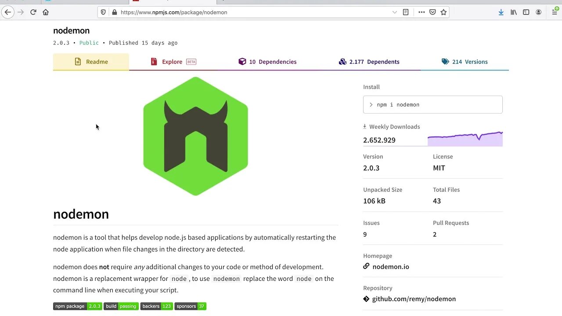Open the tracking protection shield icon
Viewport: 562px width, 316px height.
(x=103, y=12)
